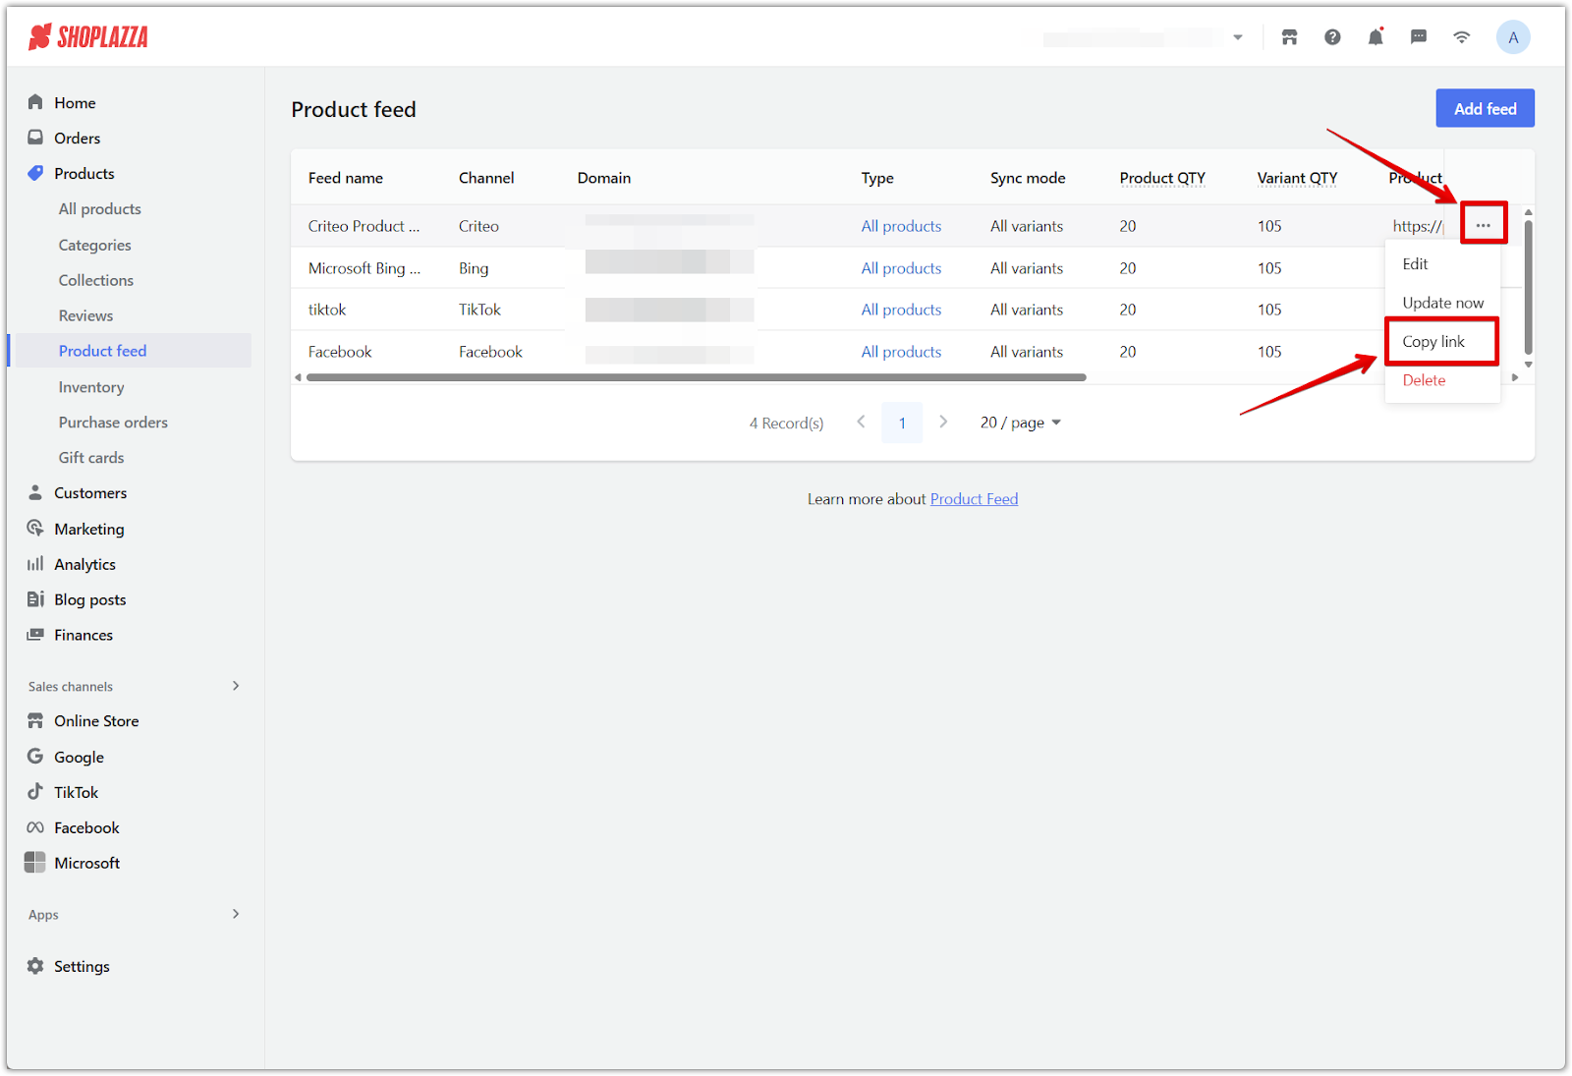Open the Online Store sales channel
The image size is (1572, 1076).
(x=96, y=721)
